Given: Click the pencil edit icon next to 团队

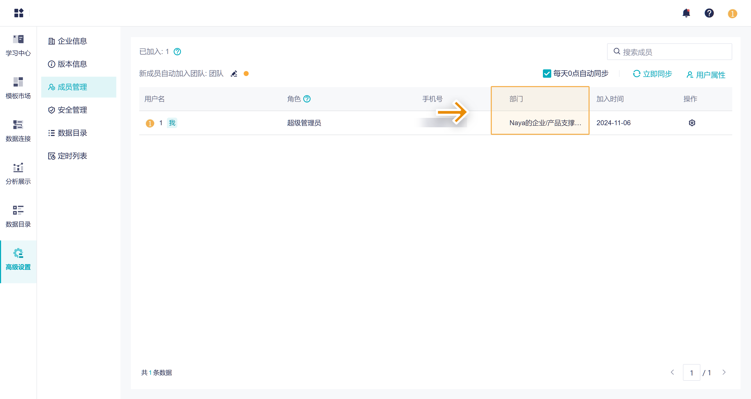Looking at the screenshot, I should 234,74.
